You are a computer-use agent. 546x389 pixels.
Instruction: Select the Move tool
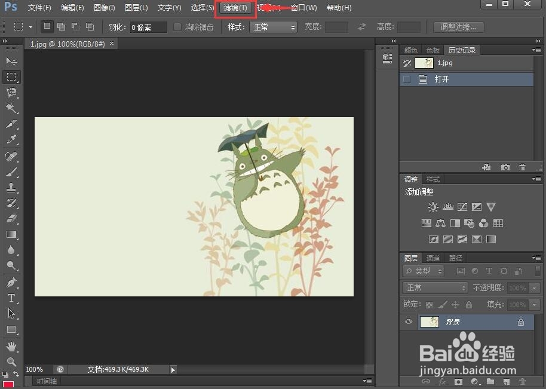[11, 62]
